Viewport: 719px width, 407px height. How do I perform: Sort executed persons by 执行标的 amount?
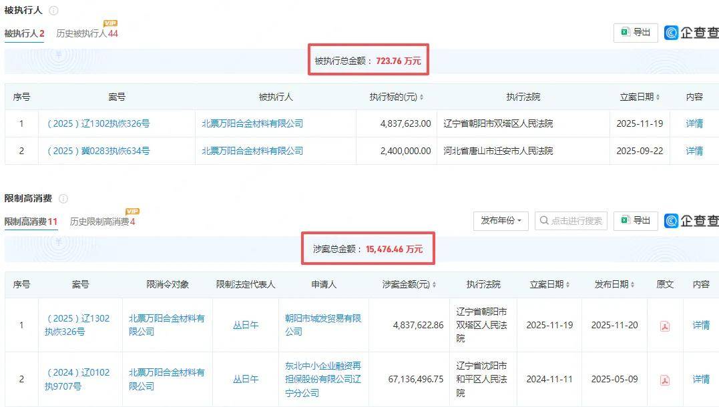(421, 97)
